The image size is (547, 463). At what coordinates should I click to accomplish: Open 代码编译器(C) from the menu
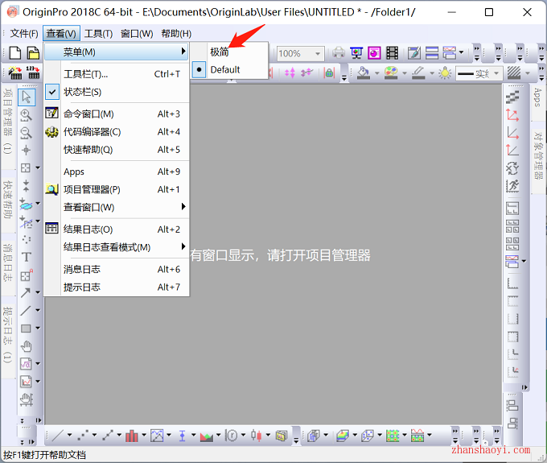pyautogui.click(x=117, y=131)
